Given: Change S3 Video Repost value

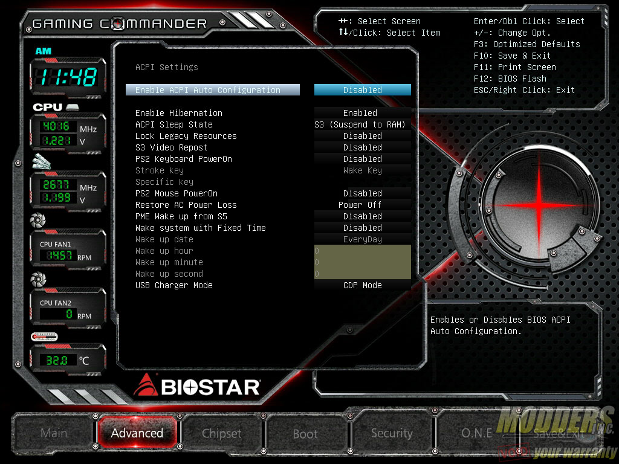Looking at the screenshot, I should coord(363,147).
